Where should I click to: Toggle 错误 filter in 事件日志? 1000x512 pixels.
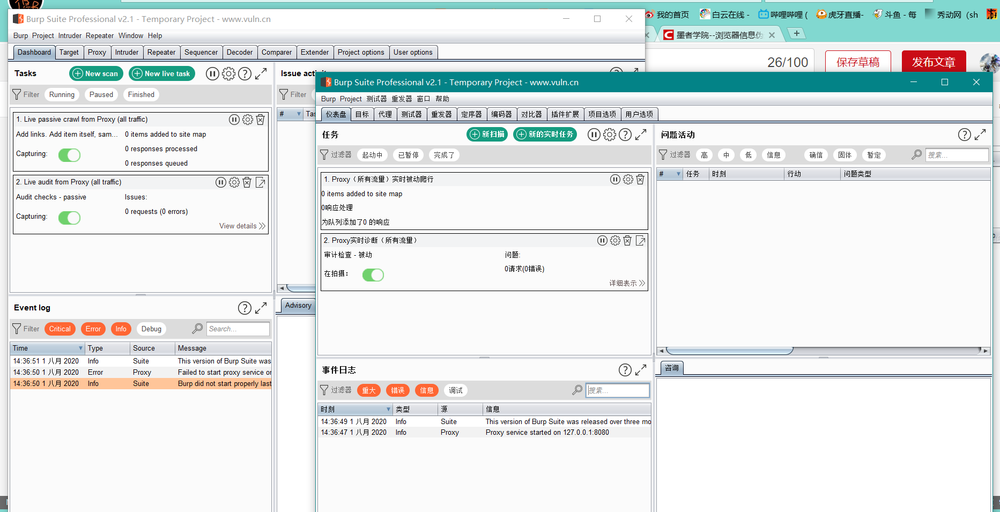pyautogui.click(x=398, y=390)
